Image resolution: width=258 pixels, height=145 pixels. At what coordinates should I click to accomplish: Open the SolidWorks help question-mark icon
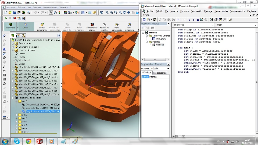coord(94,13)
